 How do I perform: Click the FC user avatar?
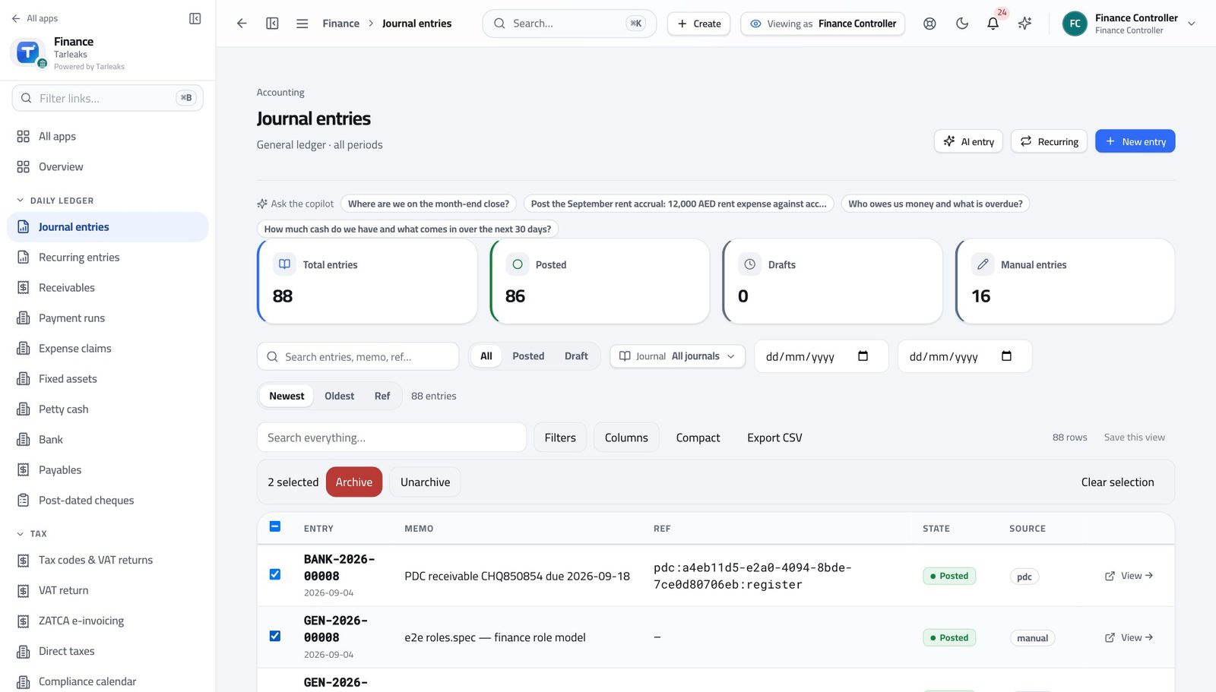[x=1075, y=24]
